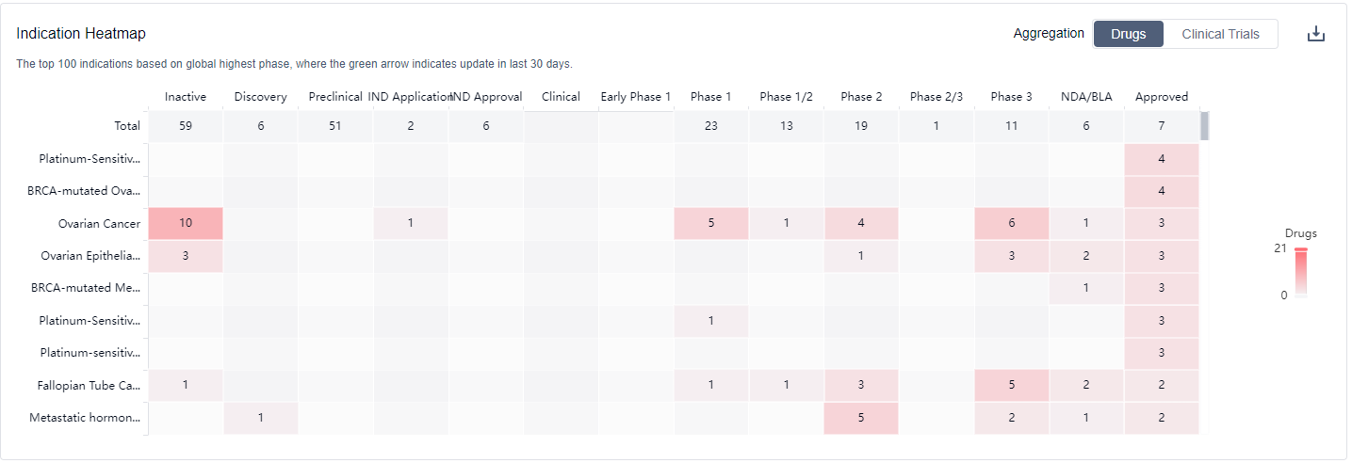The height and width of the screenshot is (463, 1352).
Task: Click the Drugs color legend gradient
Action: click(1300, 272)
